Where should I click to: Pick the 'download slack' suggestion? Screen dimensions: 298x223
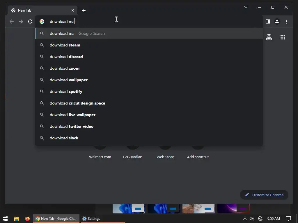(x=149, y=138)
